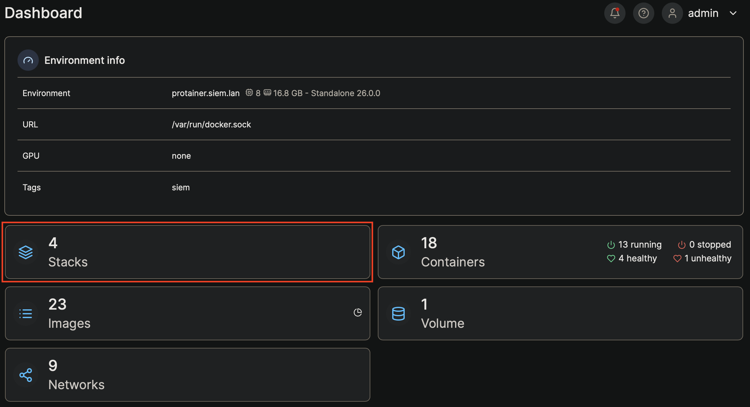Open the 9 Networks tile
The image size is (750, 407).
[x=188, y=375]
